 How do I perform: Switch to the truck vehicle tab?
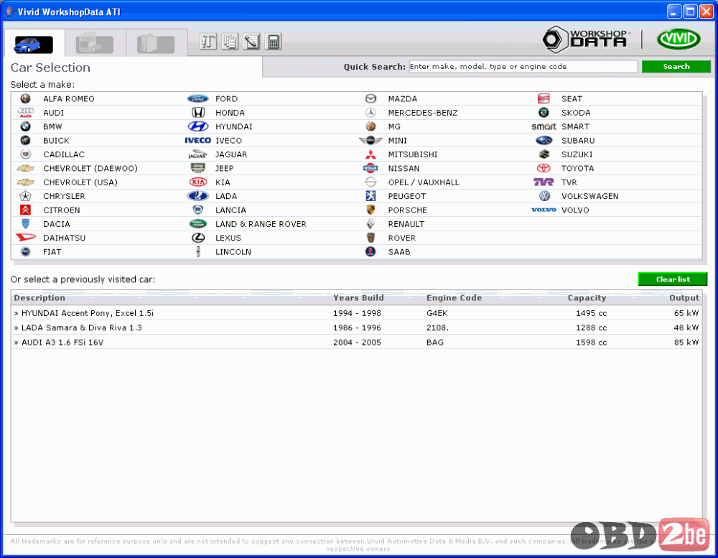[95, 44]
